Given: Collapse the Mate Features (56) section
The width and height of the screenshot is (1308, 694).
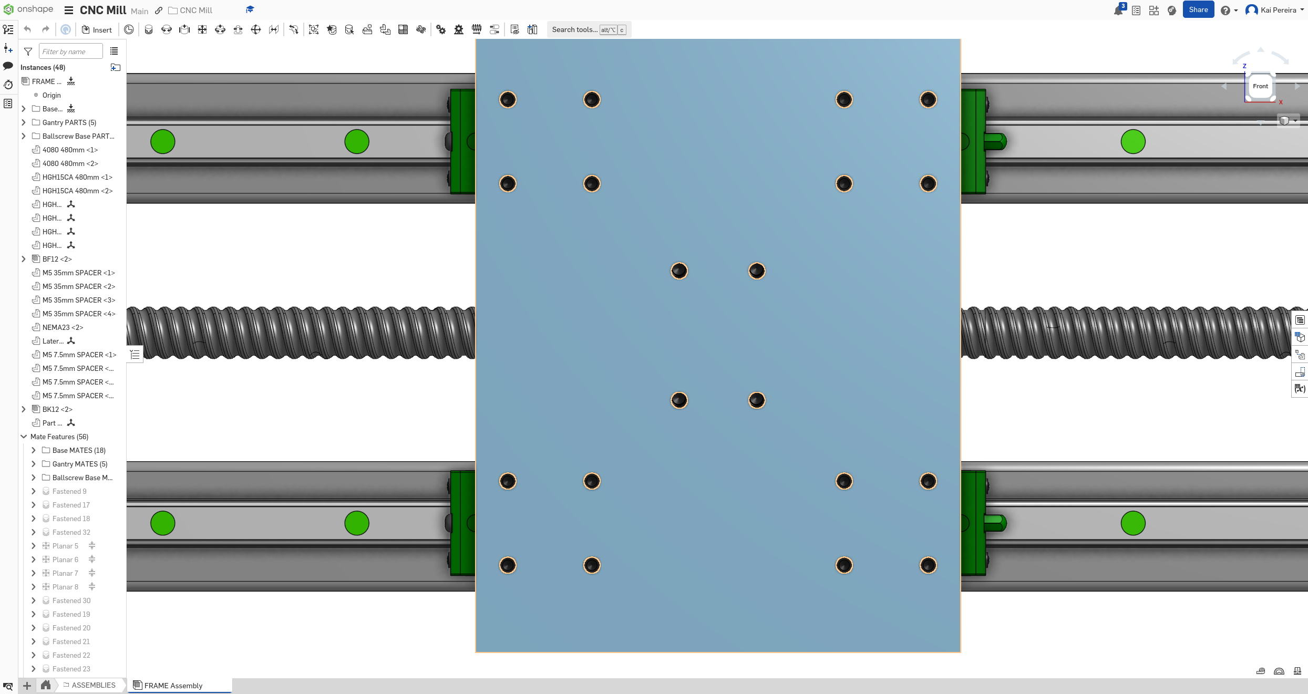Looking at the screenshot, I should tap(24, 437).
